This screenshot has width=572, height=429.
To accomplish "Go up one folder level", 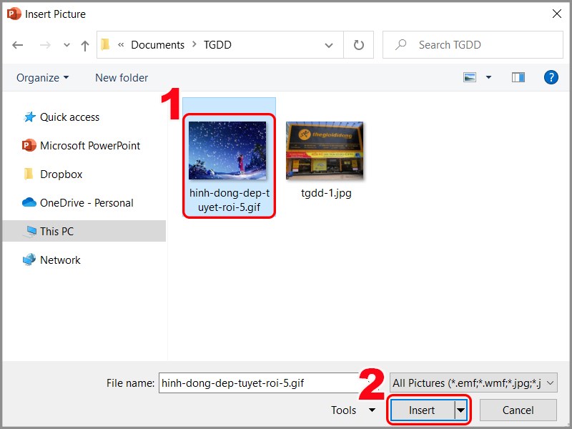I will click(x=84, y=44).
